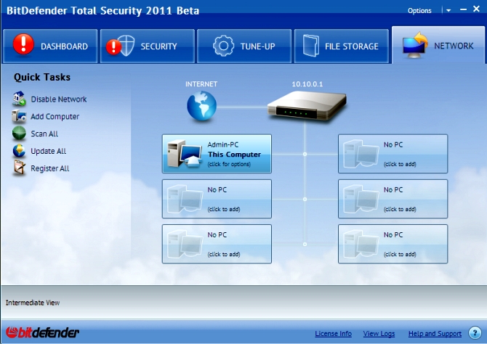
Task: Click the blue question mark help icon
Action: click(x=475, y=333)
